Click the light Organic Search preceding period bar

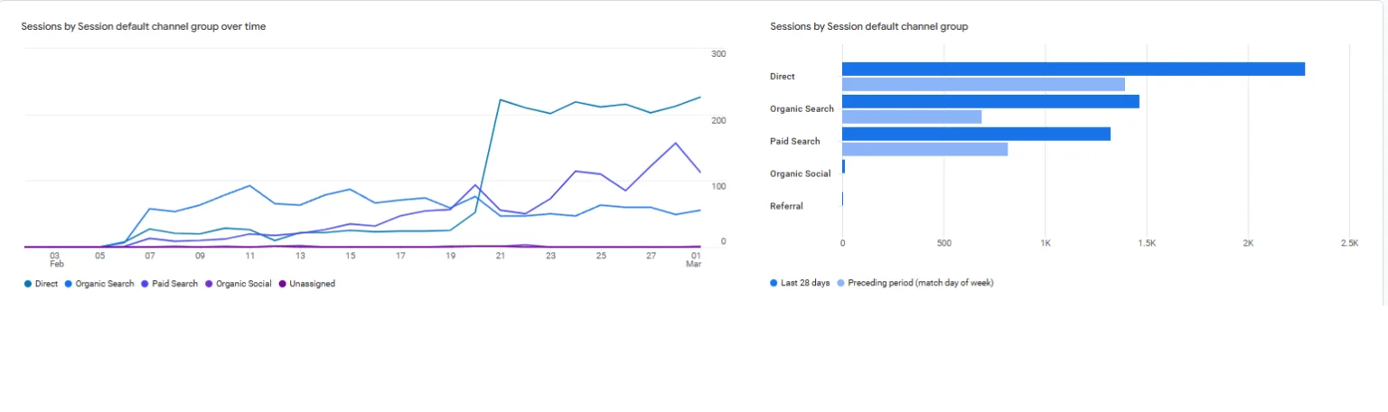click(x=911, y=117)
